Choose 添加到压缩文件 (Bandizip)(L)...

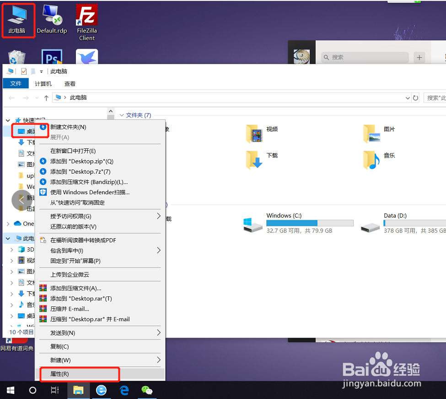[100, 182]
